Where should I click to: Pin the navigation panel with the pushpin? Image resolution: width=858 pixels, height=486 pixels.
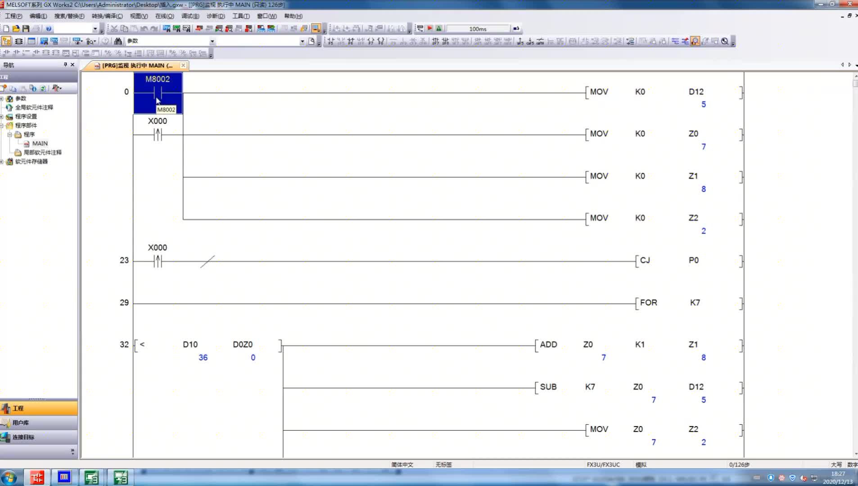coord(65,65)
